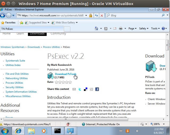Click Internet Protected Mode status text
The image size is (170, 135).
pos(103,124)
